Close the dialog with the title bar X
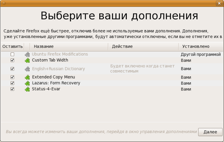Screen dimensions: 224x142 pyautogui.click(x=219, y=3)
